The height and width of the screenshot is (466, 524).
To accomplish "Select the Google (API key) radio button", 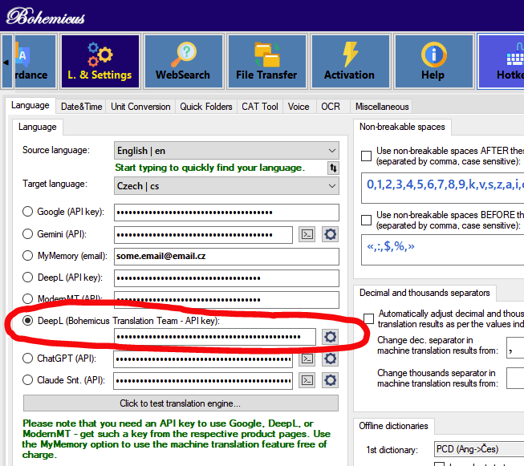I will (x=28, y=213).
